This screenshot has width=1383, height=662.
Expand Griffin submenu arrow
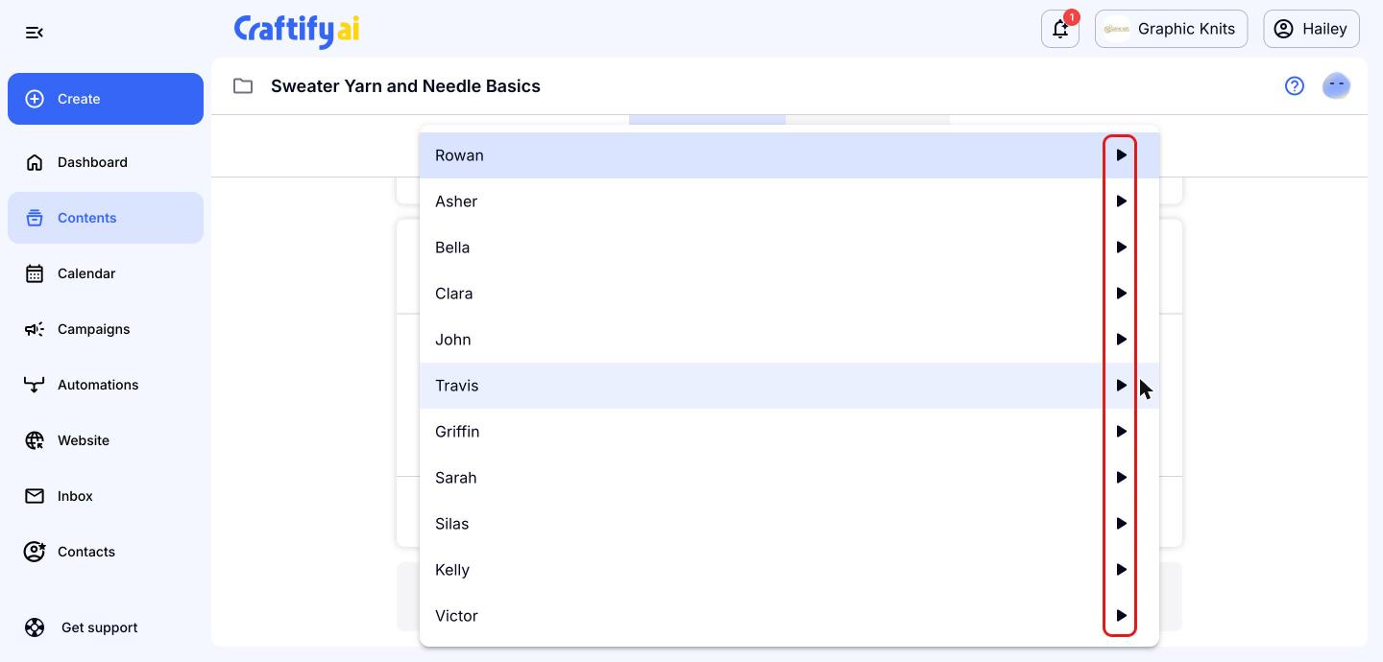[1121, 432]
